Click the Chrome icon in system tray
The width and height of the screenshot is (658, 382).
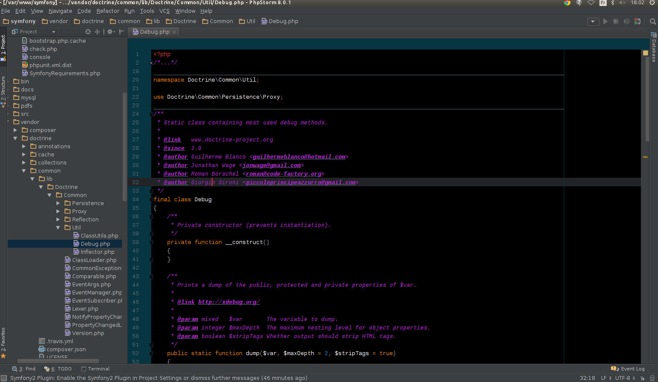click(567, 3)
